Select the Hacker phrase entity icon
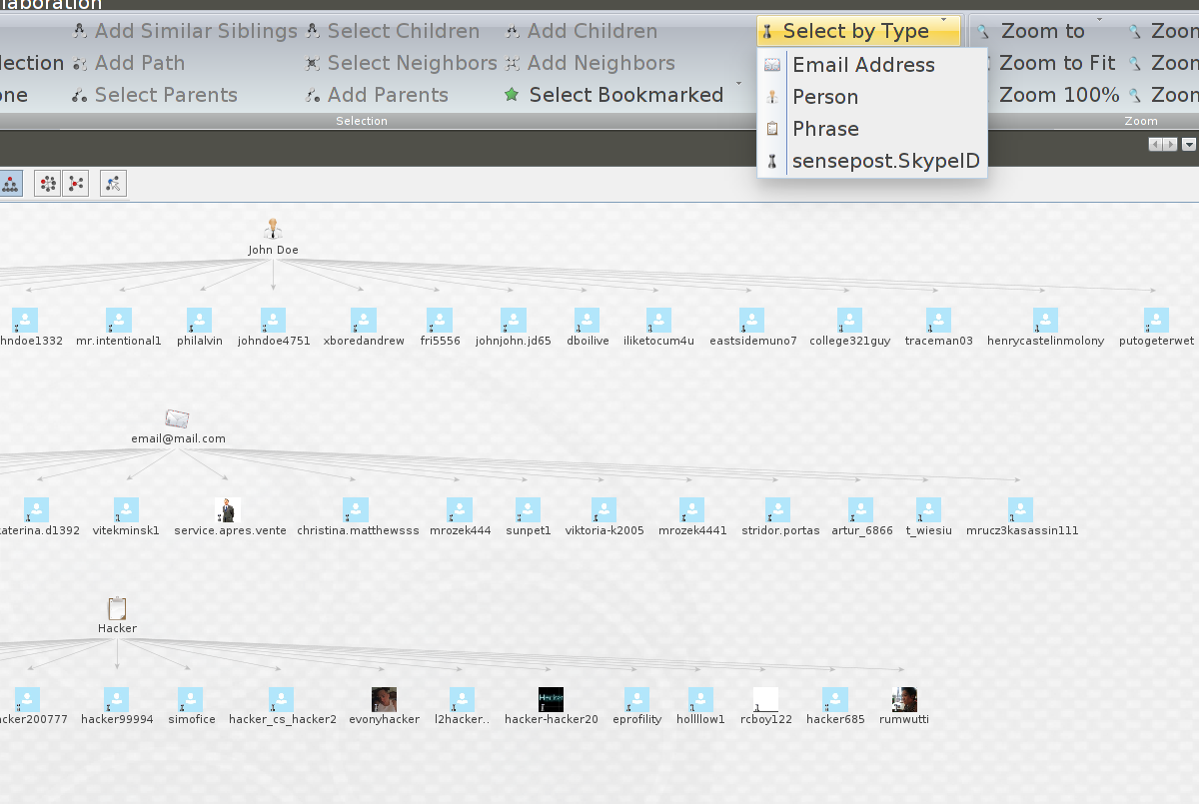 click(x=117, y=608)
